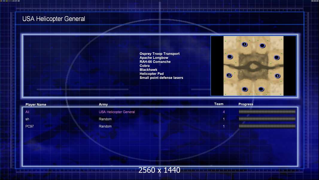Click the progress bar for player sh
Screen dimensions: 319x180
[x=267, y=119]
